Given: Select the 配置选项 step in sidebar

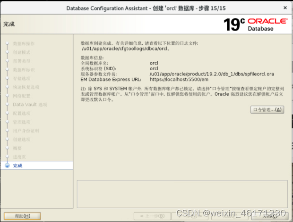Looking at the screenshot, I should tap(22, 113).
